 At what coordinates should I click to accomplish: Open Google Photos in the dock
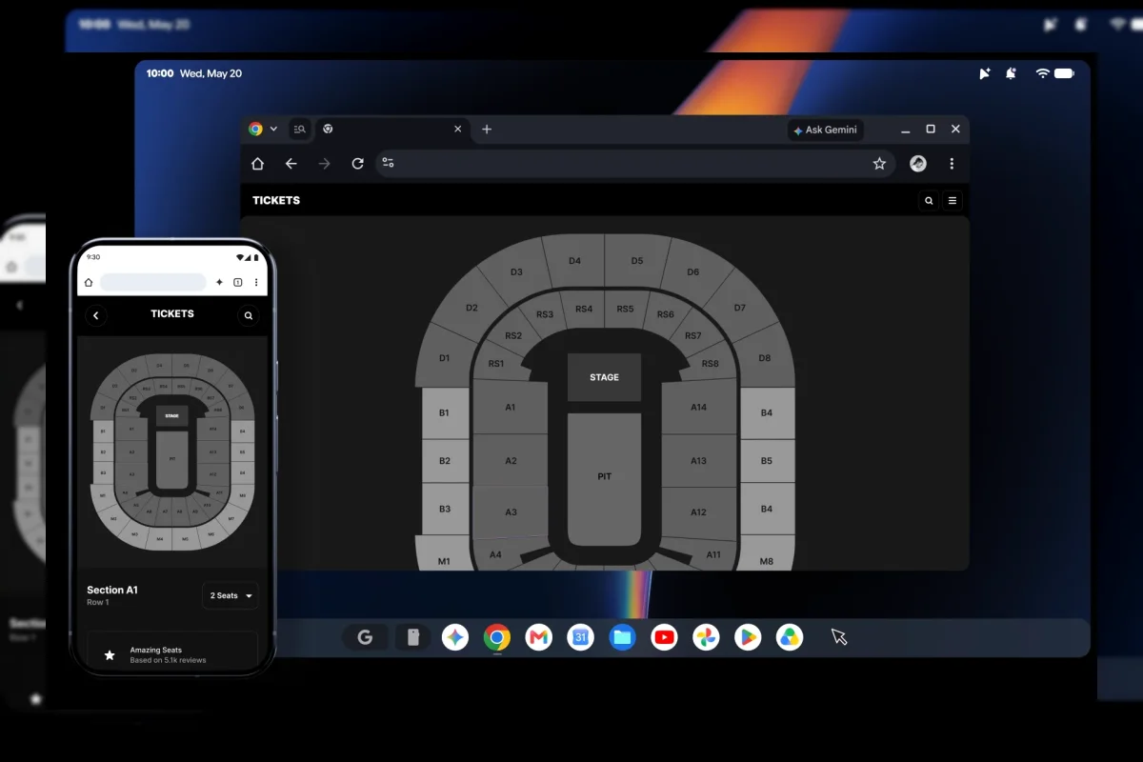(x=706, y=637)
